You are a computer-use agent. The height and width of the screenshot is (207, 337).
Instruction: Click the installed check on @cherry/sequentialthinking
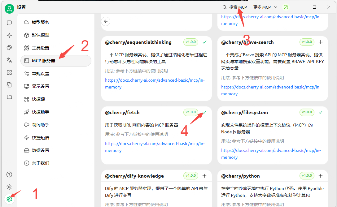(204, 42)
